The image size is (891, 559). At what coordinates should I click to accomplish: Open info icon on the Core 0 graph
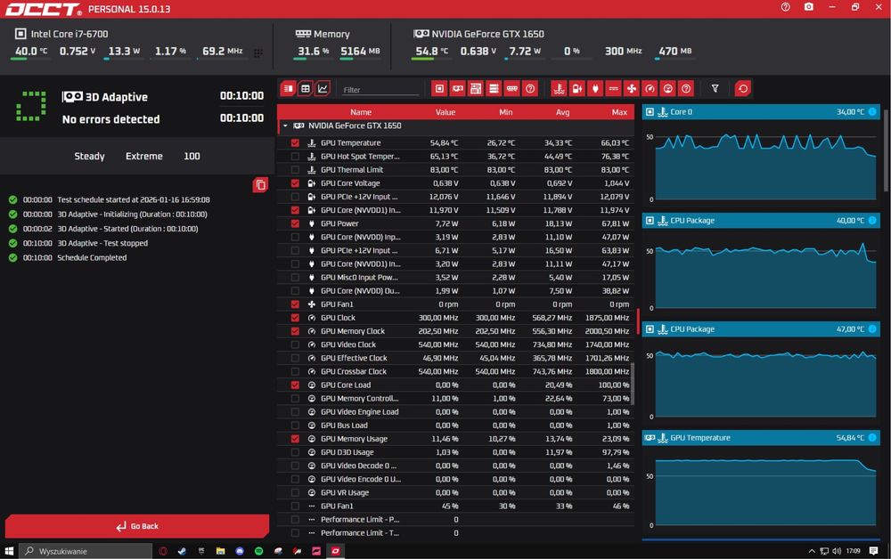(x=872, y=112)
